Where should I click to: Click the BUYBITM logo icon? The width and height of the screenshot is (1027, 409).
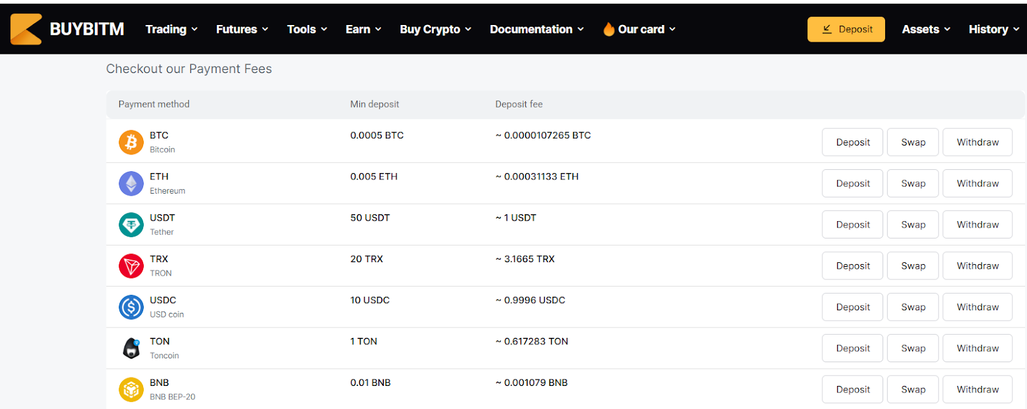coord(26,29)
